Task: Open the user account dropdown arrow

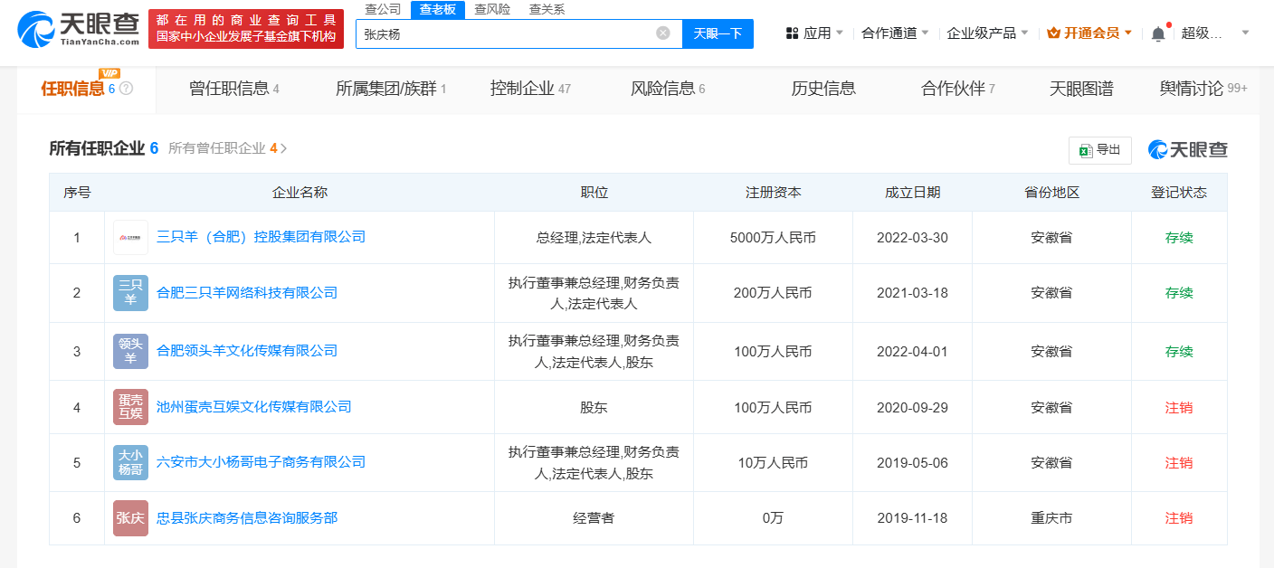Action: coord(1245,33)
